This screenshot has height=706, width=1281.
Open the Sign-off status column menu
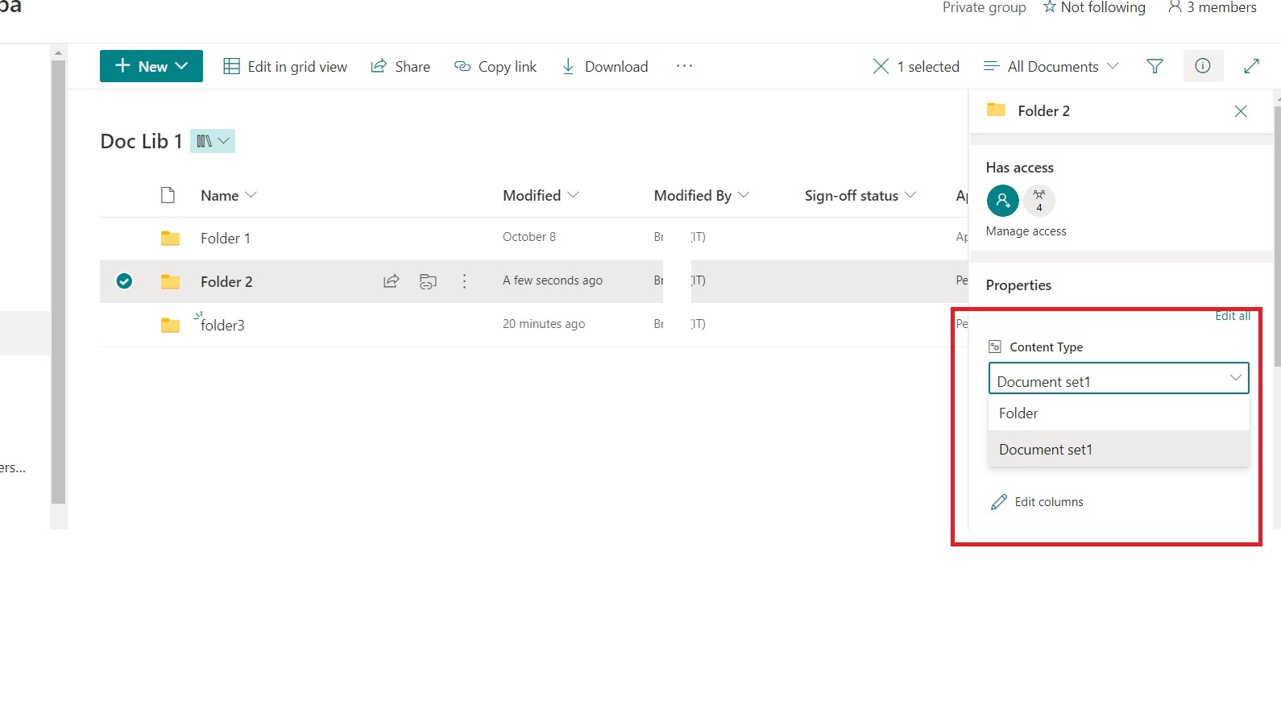point(860,195)
